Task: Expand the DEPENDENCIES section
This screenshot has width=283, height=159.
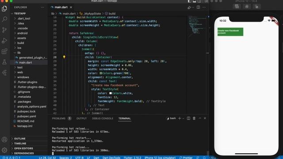Action: [x=24, y=153]
